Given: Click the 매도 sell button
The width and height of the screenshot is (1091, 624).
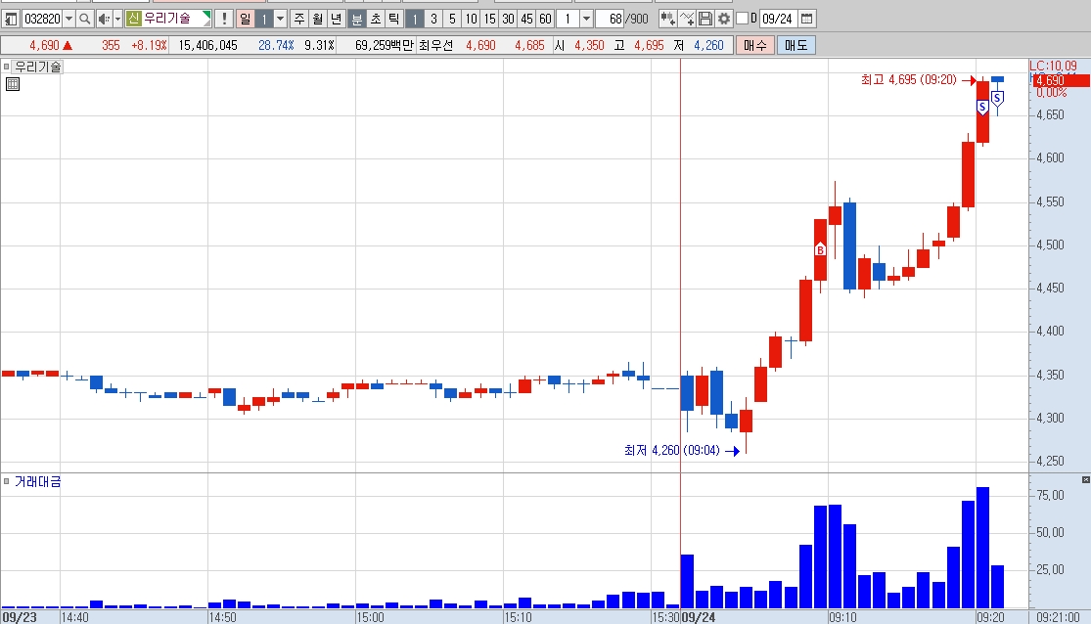Looking at the screenshot, I should [x=796, y=45].
